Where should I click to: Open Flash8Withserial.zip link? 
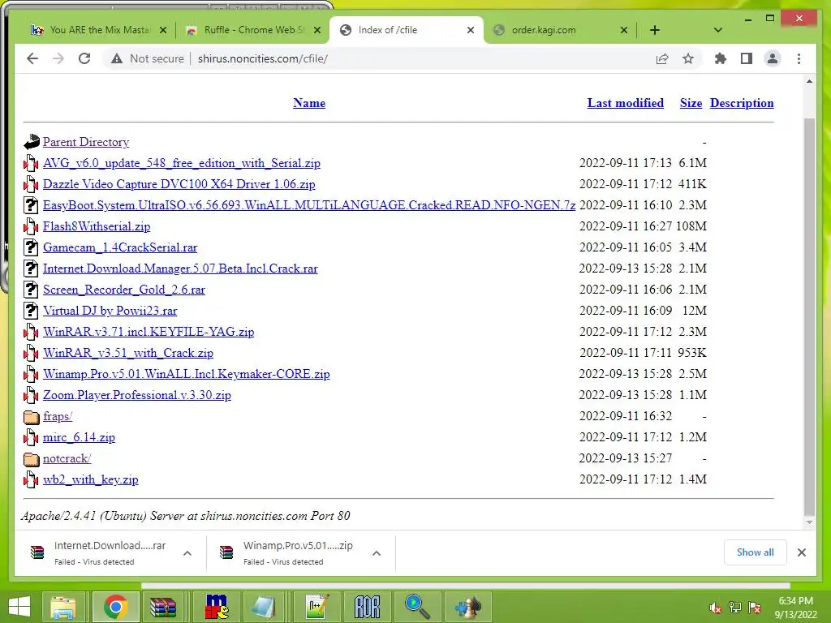point(97,226)
